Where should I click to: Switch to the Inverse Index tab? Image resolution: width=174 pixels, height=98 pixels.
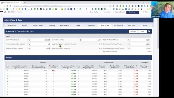pos(38,26)
